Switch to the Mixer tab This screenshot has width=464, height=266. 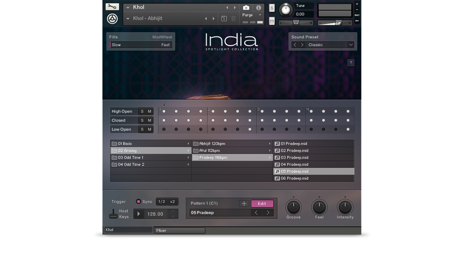[180, 231]
